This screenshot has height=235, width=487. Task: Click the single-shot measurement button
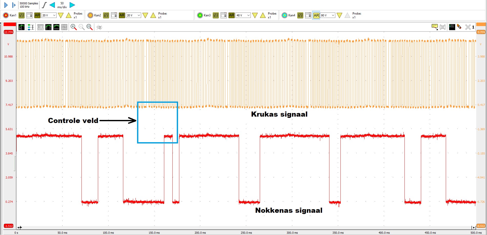(x=14, y=5)
